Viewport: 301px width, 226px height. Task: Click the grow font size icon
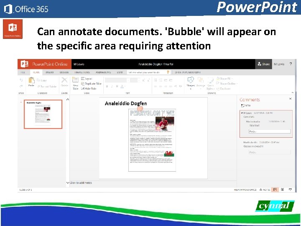[x=143, y=80]
